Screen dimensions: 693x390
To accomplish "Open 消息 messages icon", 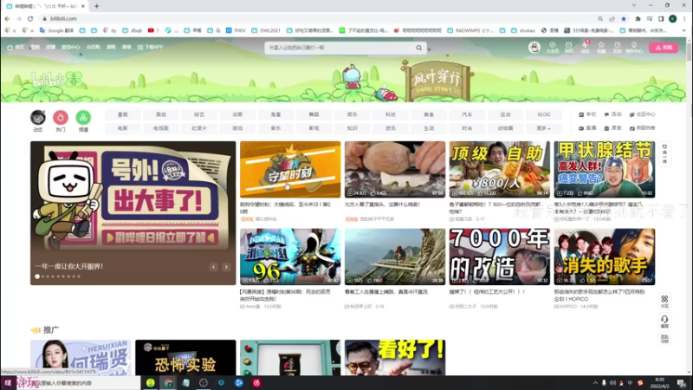I will click(x=569, y=48).
